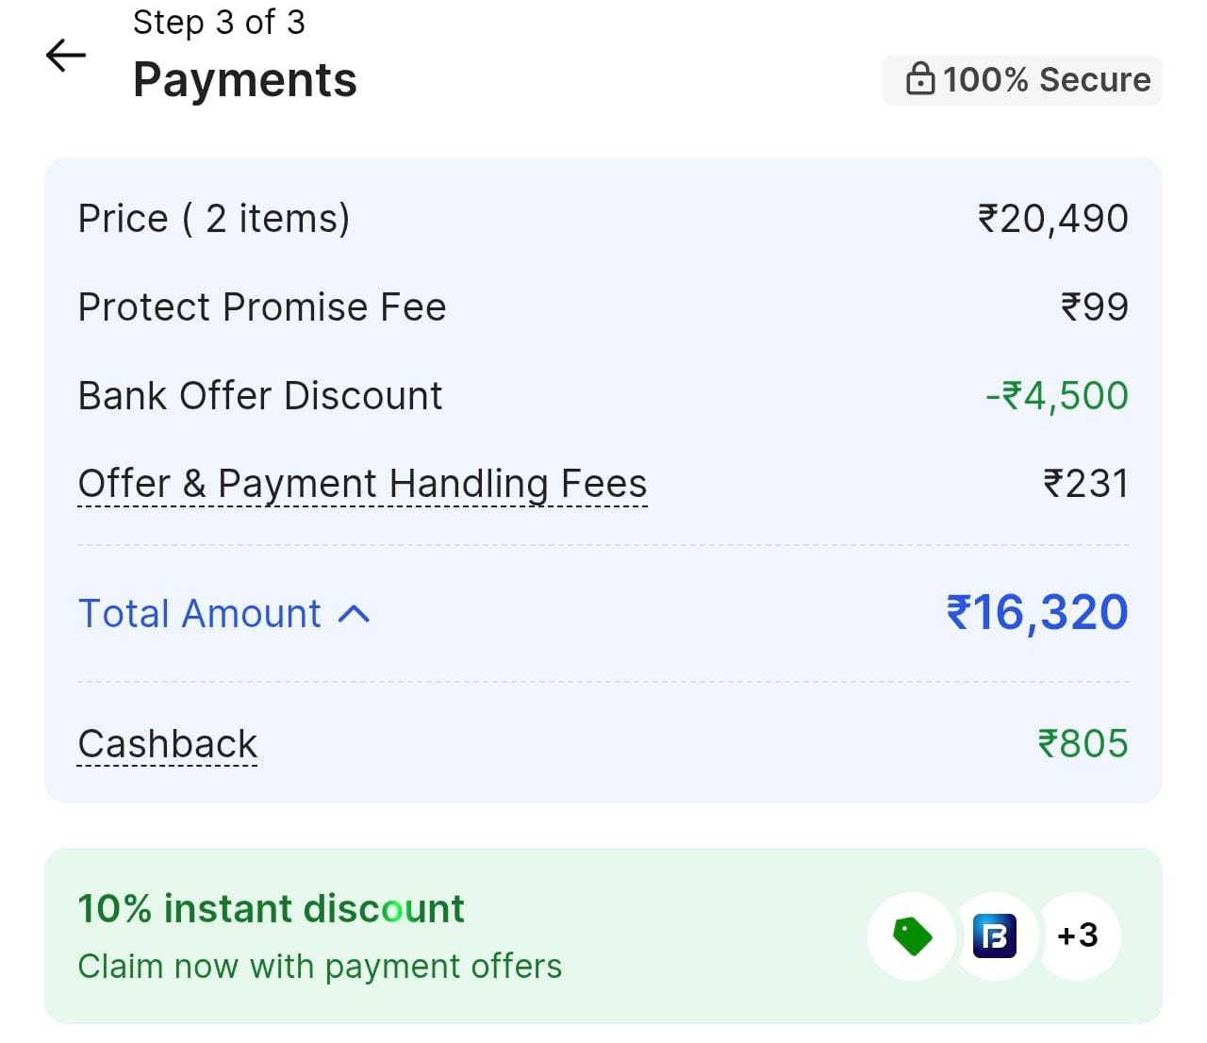Click the Payments page title
The width and height of the screenshot is (1207, 1043).
(245, 80)
